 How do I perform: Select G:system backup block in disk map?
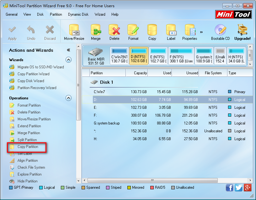point(204,56)
